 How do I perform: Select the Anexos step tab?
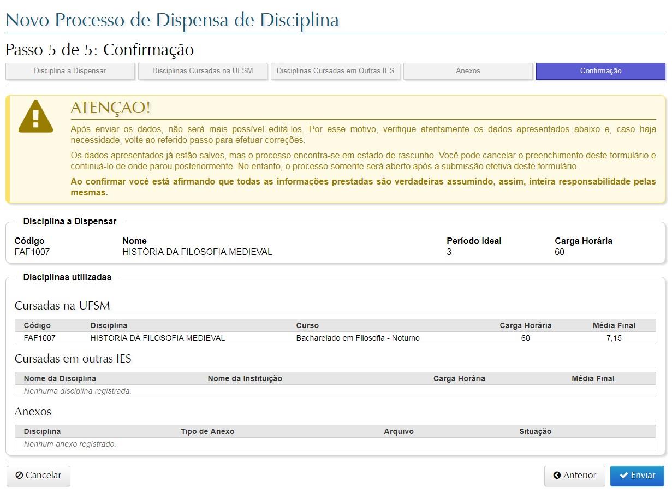[468, 71]
